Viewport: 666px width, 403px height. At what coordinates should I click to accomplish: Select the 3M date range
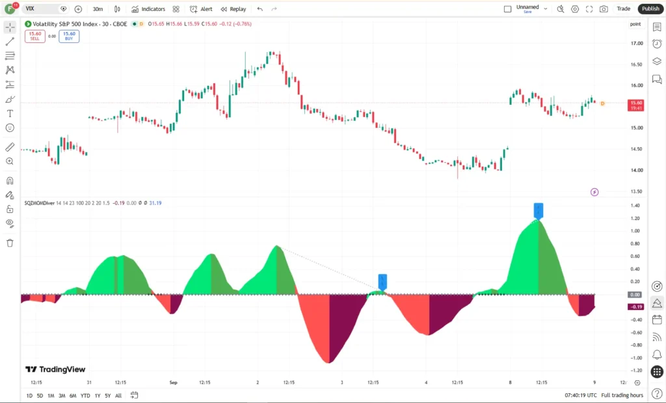click(62, 396)
